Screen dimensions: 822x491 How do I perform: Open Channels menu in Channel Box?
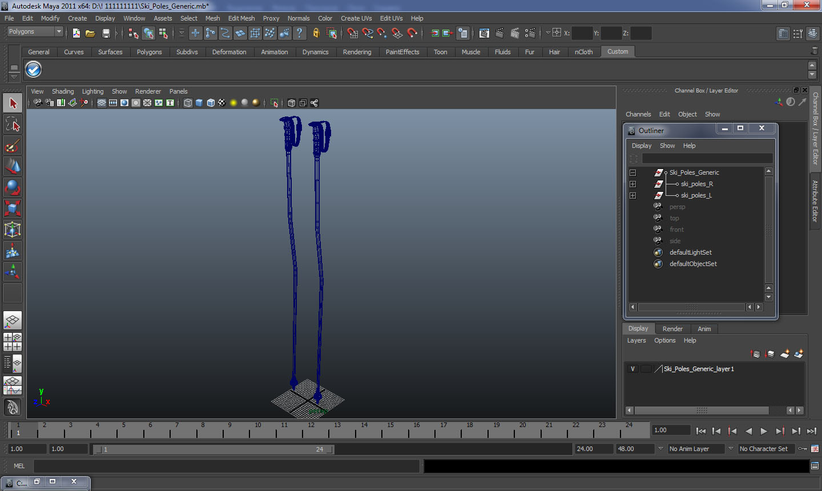(x=638, y=114)
